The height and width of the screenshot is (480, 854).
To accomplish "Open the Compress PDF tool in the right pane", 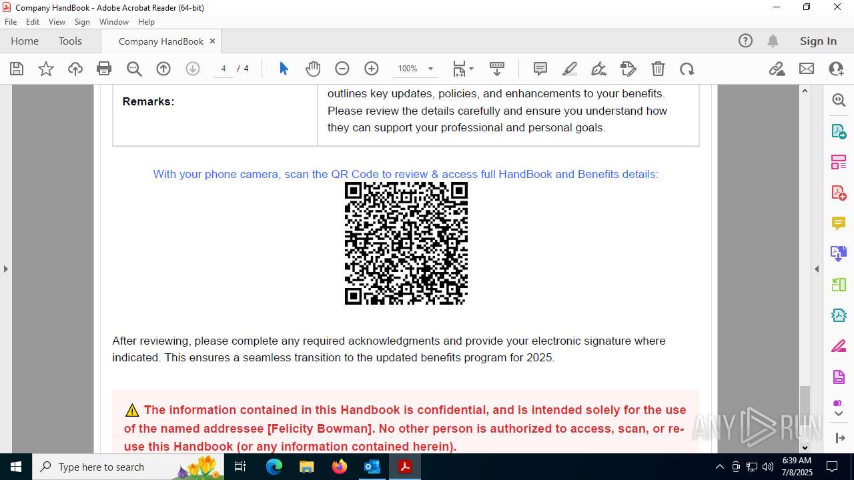I will (839, 315).
